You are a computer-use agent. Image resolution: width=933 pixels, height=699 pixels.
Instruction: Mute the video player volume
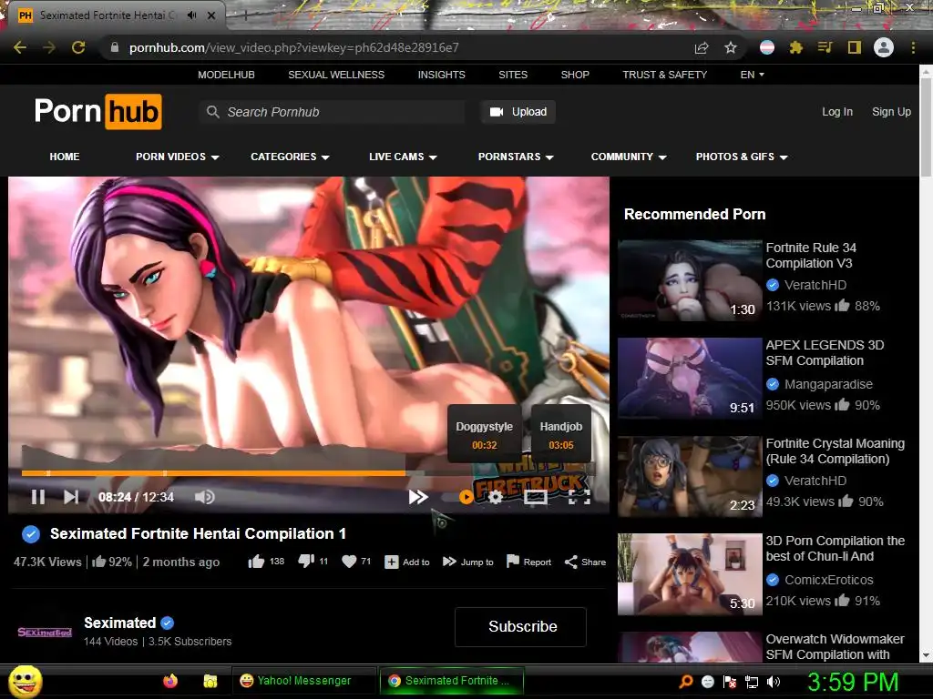pyautogui.click(x=205, y=497)
